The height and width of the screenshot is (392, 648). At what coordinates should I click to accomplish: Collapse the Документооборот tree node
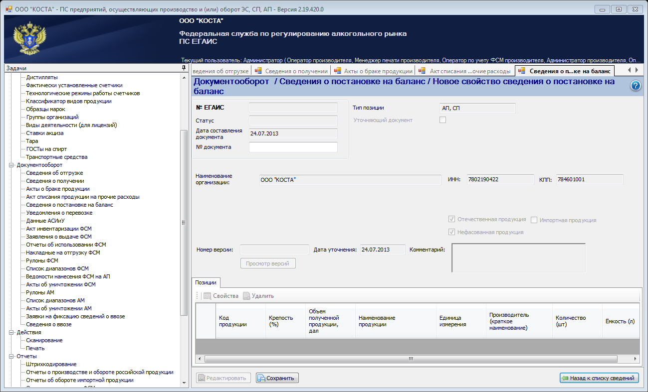(x=11, y=165)
